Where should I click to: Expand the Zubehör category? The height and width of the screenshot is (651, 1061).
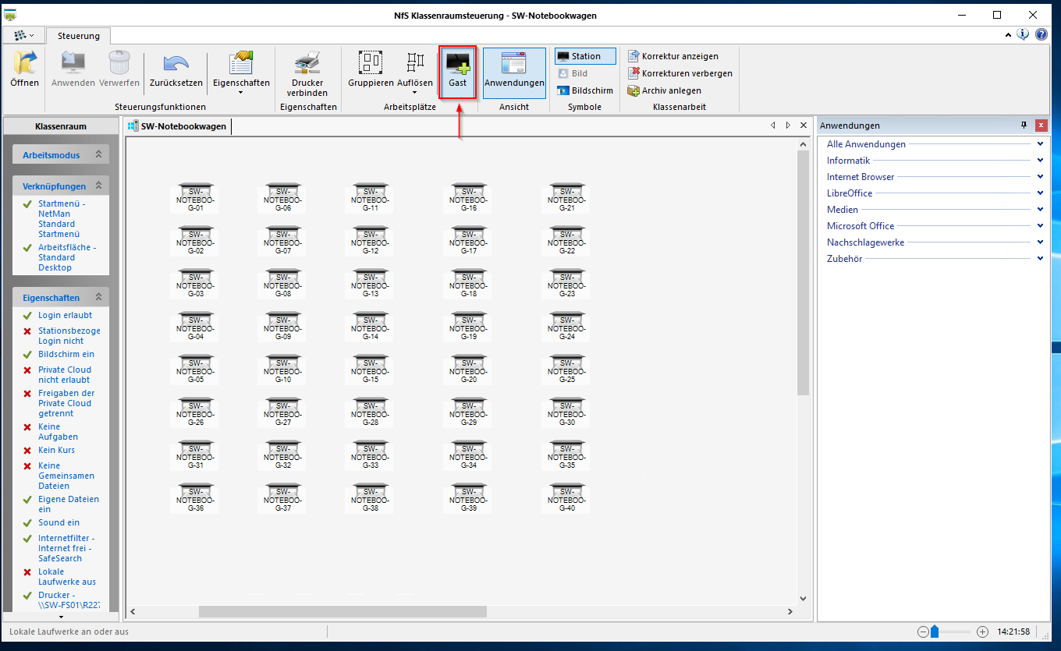1040,259
